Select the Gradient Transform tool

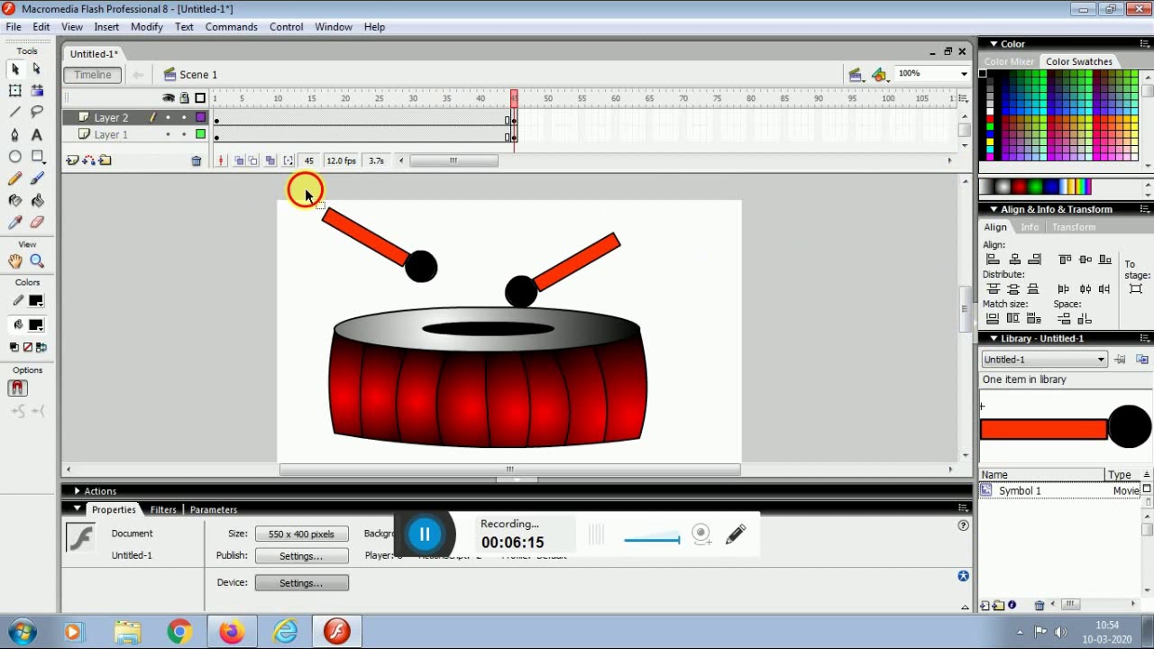point(37,91)
